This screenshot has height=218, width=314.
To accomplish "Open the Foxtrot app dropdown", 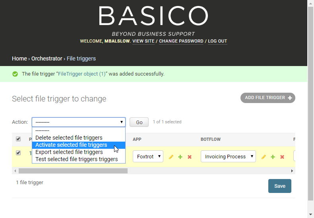I will (x=148, y=156).
